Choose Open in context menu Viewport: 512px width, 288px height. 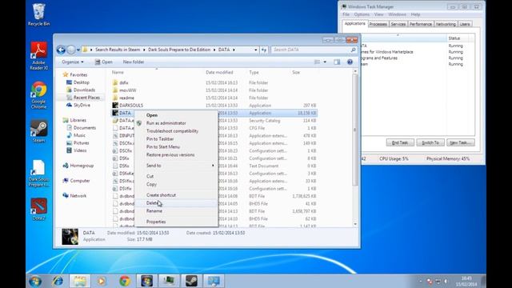point(176,115)
